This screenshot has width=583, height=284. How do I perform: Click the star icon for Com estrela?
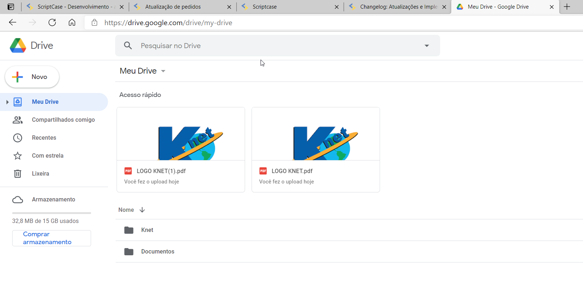[x=18, y=156]
